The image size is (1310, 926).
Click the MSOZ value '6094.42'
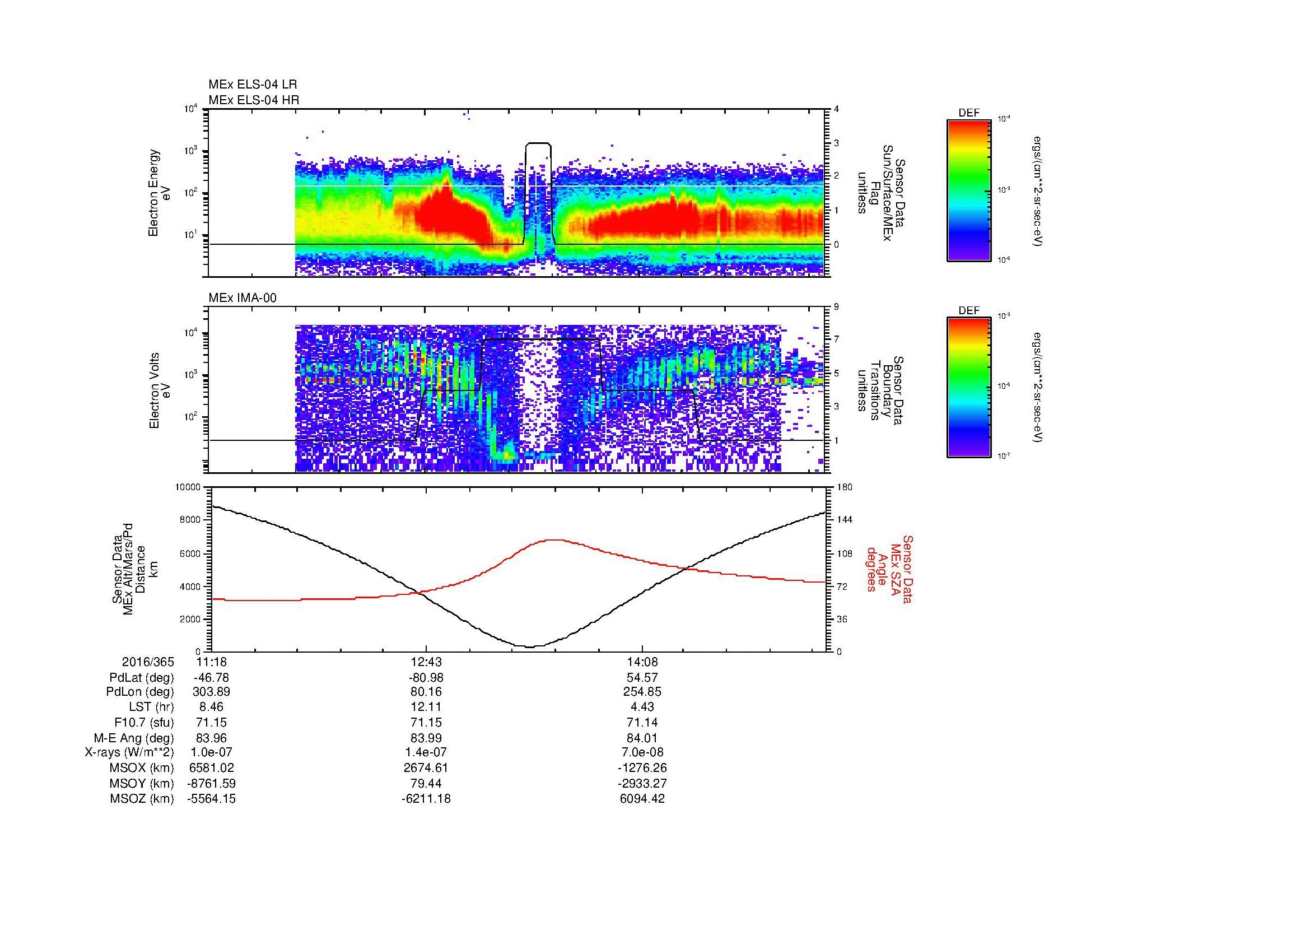point(642,799)
